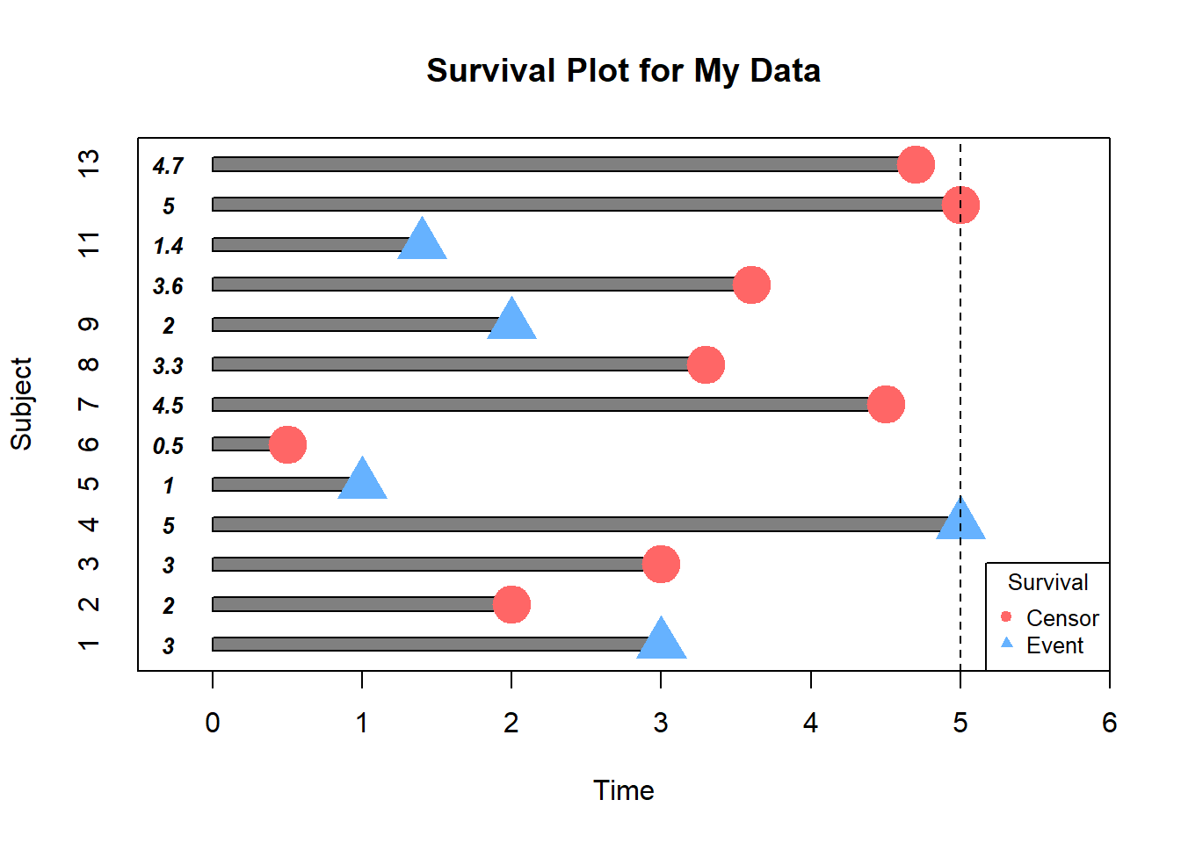Select the red censor circle at time 3.3
1181x843 pixels.
pos(706,364)
